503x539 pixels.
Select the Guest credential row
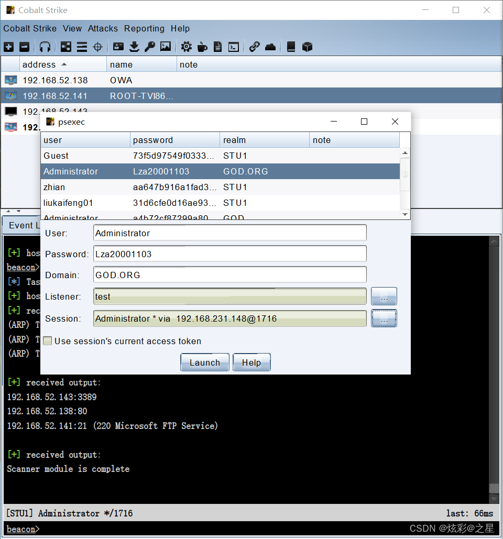220,156
